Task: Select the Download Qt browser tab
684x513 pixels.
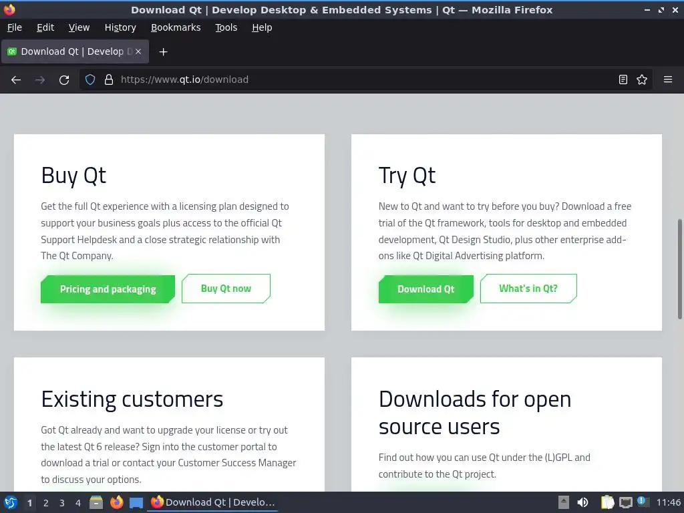Action: pos(75,51)
